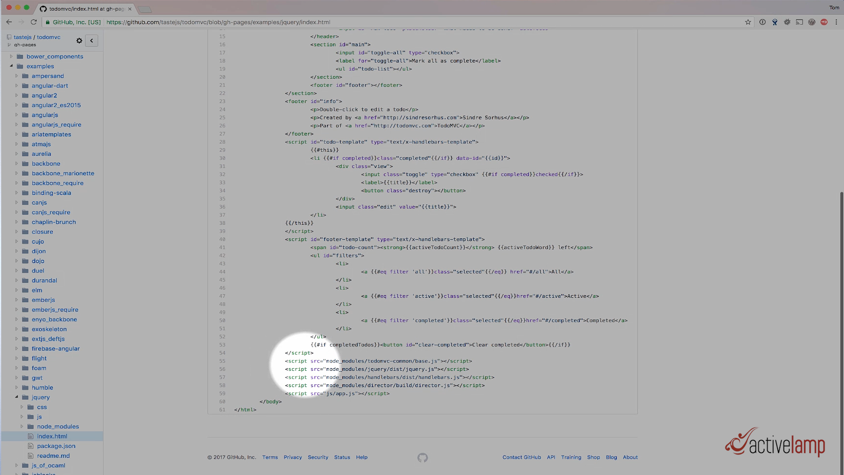Click the bower_components folder icon

(20, 56)
